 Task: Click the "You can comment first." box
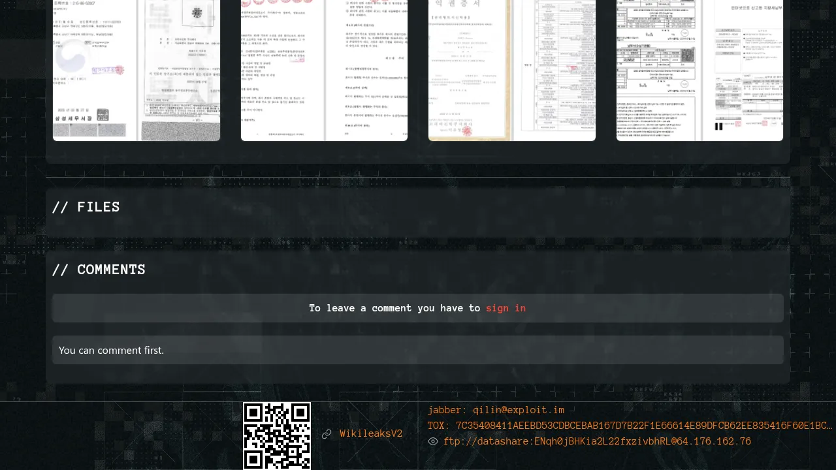pyautogui.click(x=417, y=351)
